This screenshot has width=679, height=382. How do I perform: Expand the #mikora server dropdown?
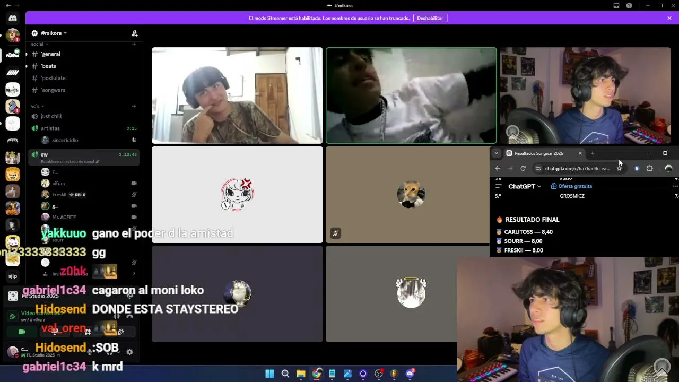click(x=54, y=33)
